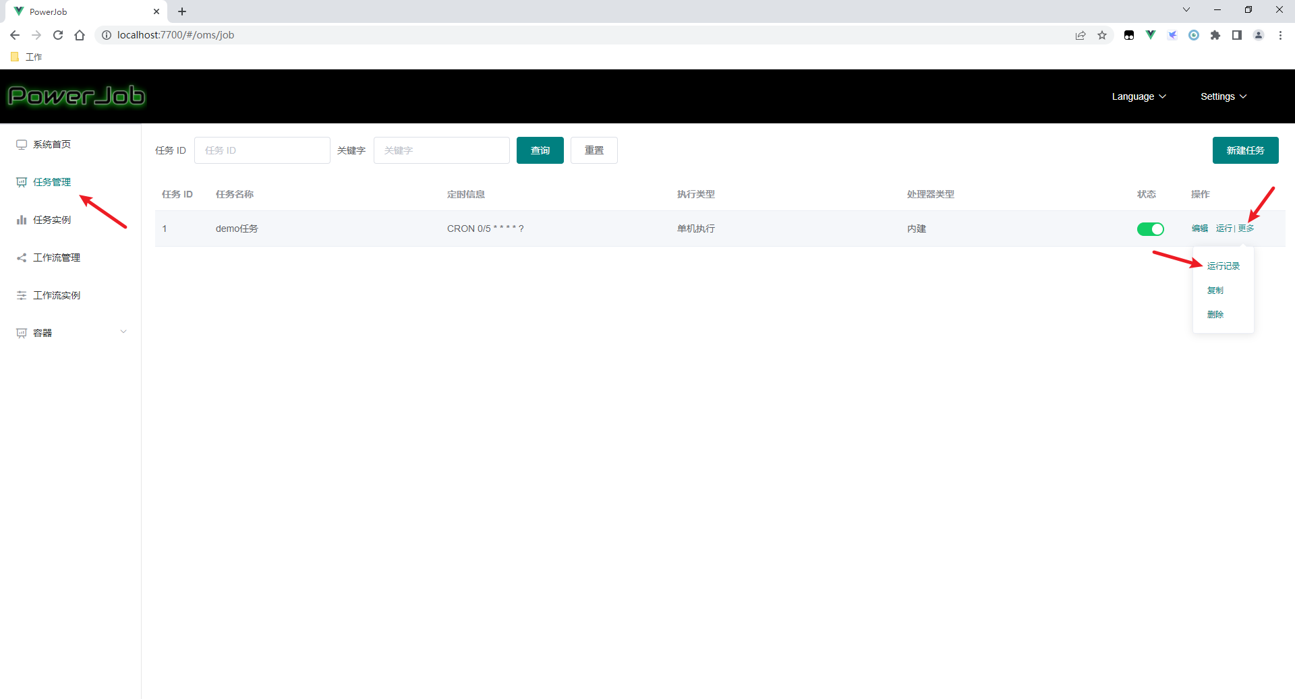Click the browser forward arrow
This screenshot has height=699, width=1295.
click(x=36, y=35)
